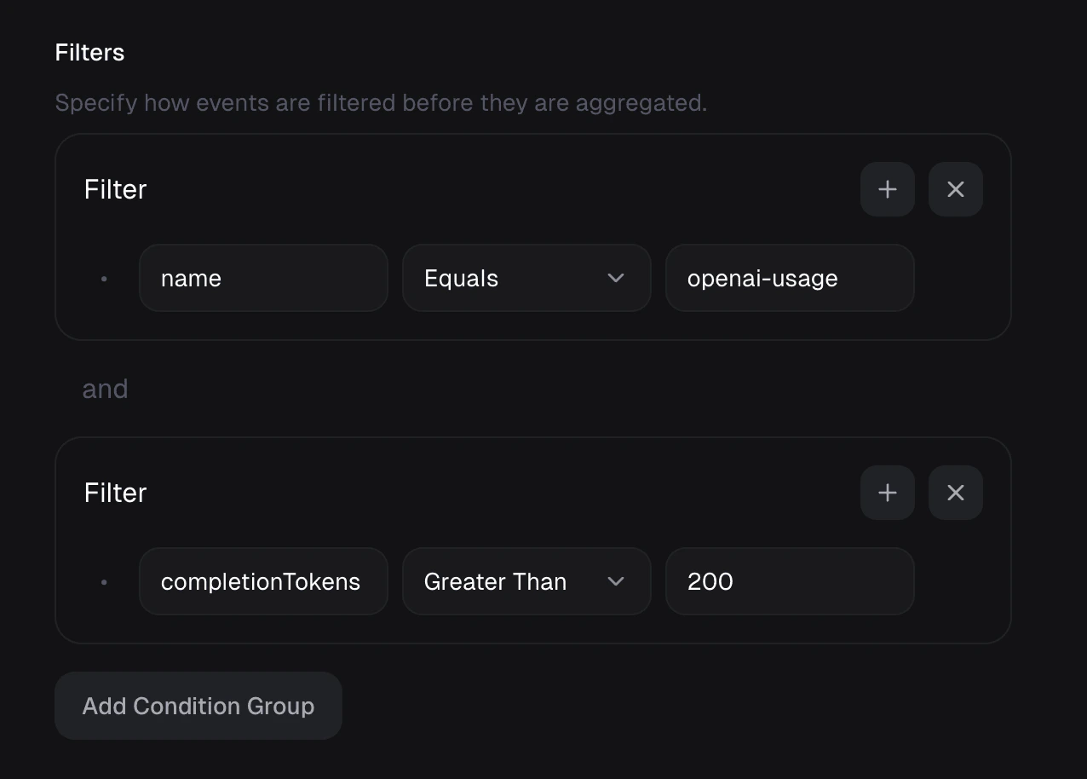Viewport: 1087px width, 779px height.
Task: Focus the name property input field
Action: coord(263,278)
